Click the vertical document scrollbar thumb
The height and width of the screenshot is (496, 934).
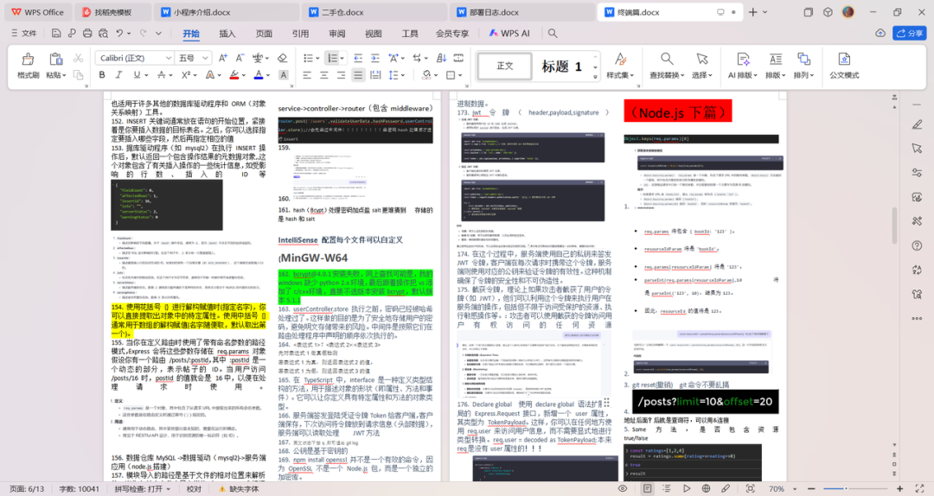[x=894, y=225]
